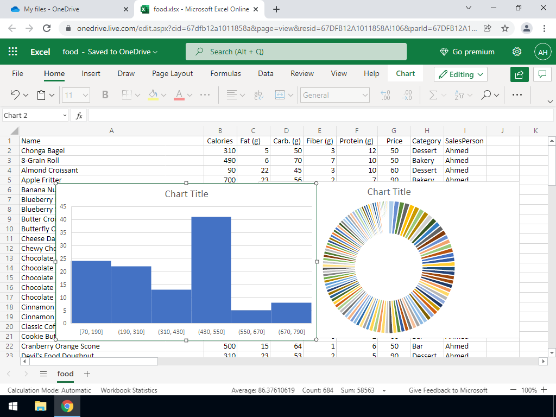
Task: Open the Name Box dropdown arrow
Action: [65, 116]
